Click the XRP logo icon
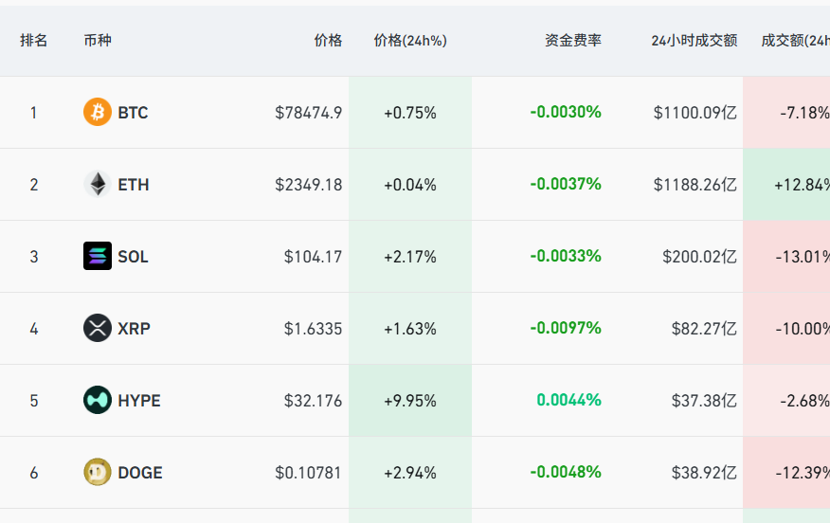The image size is (830, 523). [x=98, y=329]
